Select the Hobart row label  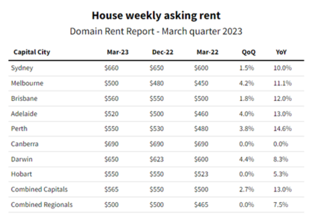(x=22, y=174)
